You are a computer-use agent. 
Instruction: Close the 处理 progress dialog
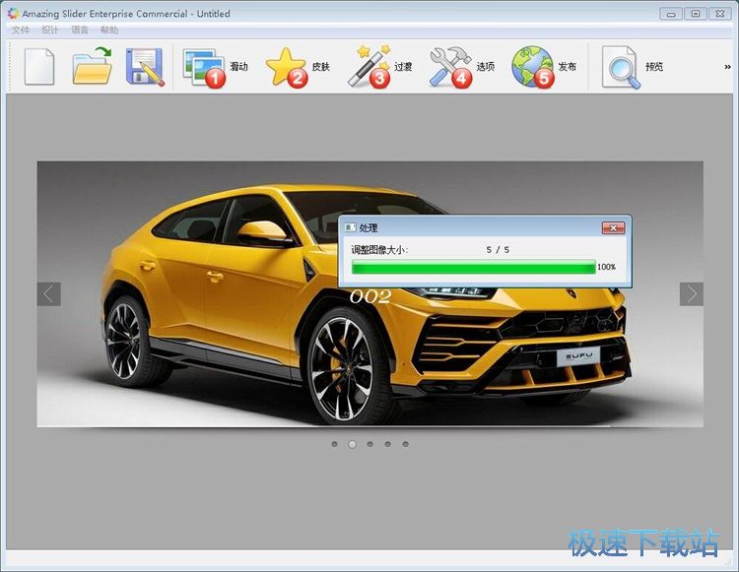pyautogui.click(x=613, y=227)
